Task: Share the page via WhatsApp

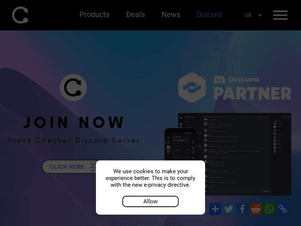Action: coord(269,209)
